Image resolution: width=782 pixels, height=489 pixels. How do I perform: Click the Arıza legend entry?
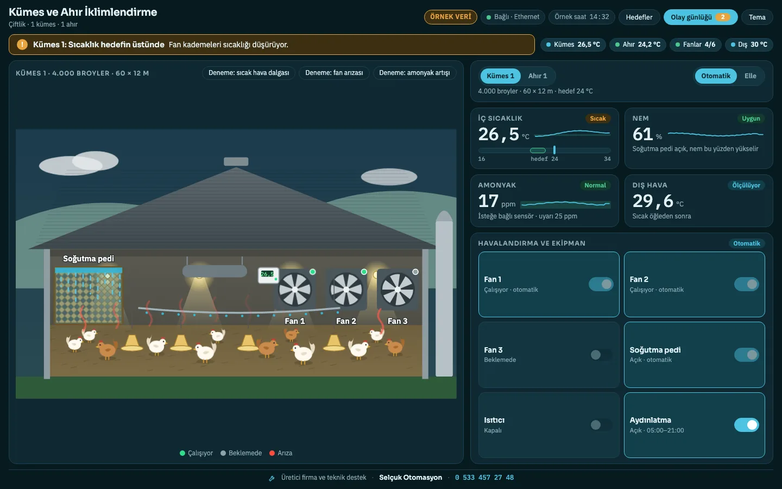pyautogui.click(x=281, y=453)
